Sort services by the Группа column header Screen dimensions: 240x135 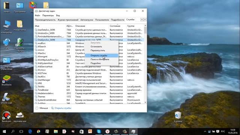[135, 26]
